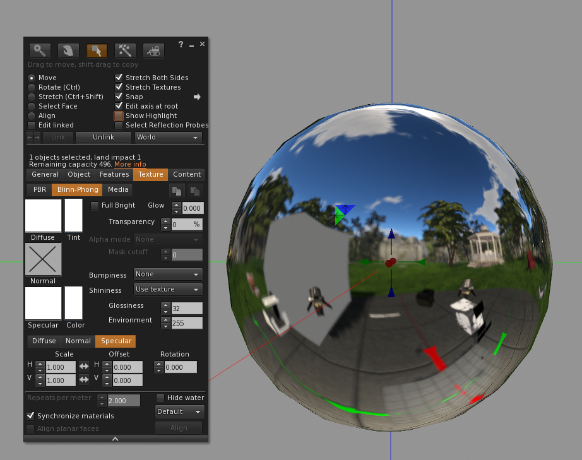Select the Edit (pointer) tool
This screenshot has height=460, width=582.
[97, 50]
